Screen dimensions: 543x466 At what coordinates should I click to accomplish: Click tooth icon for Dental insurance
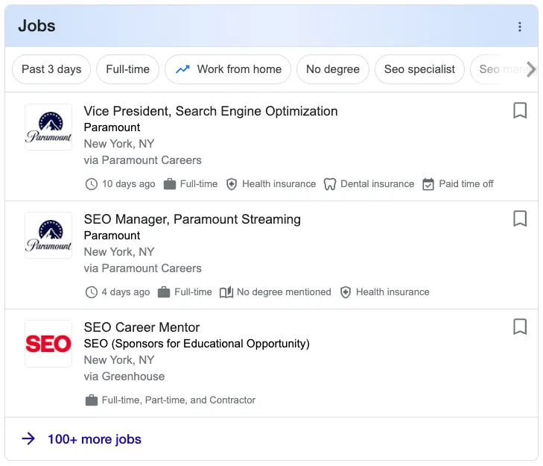330,184
